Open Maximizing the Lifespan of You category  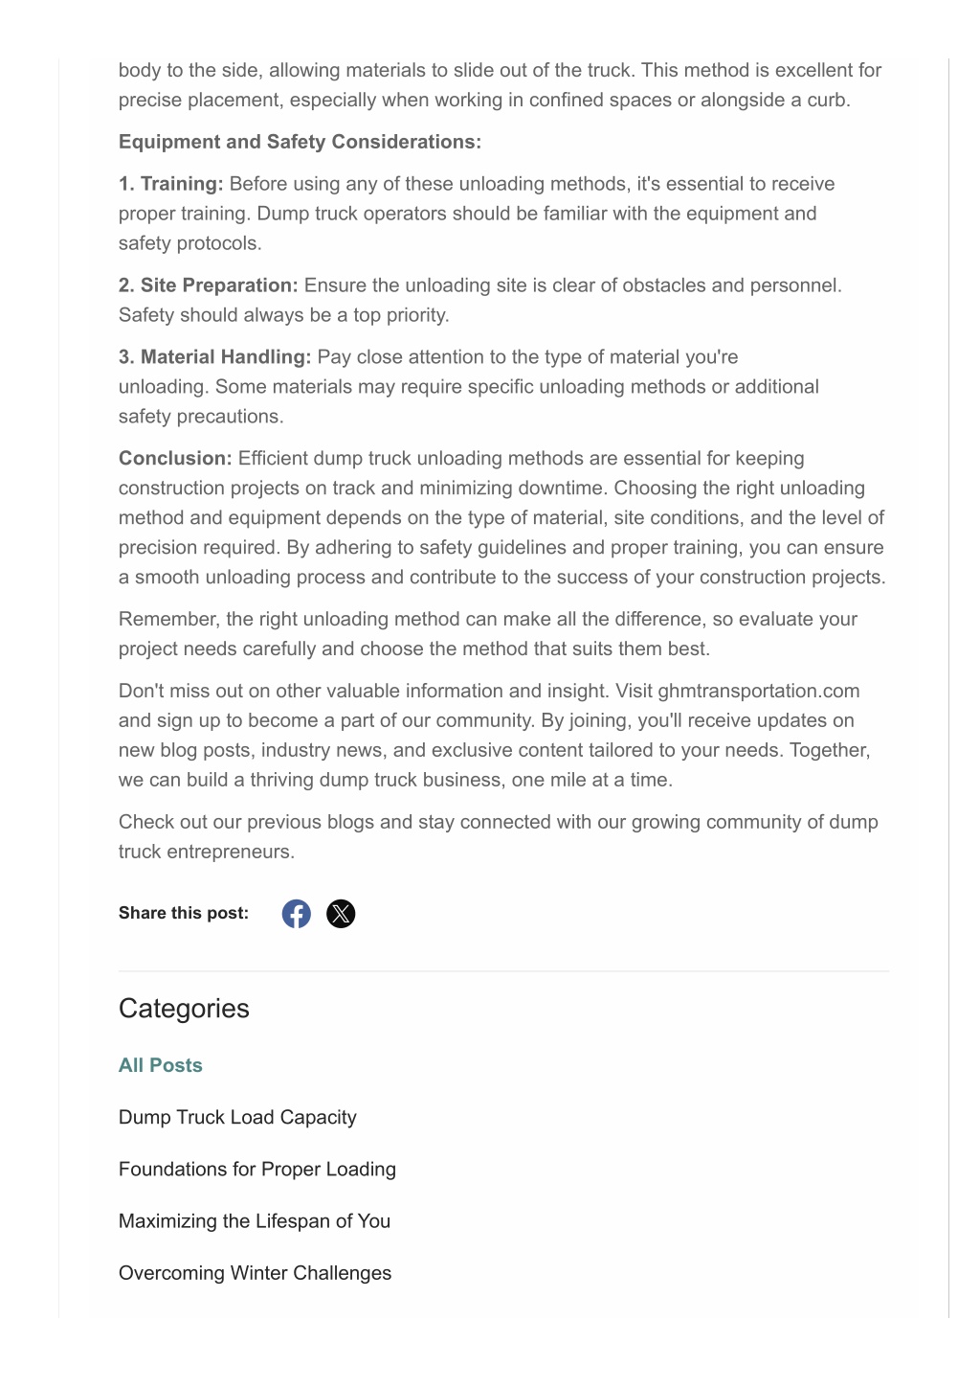[255, 1220]
